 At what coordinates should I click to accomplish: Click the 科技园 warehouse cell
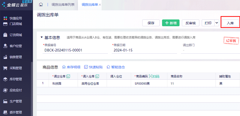tap(63, 83)
